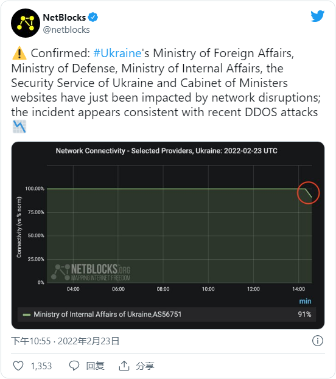Click the reply speech bubble icon

(x=74, y=366)
